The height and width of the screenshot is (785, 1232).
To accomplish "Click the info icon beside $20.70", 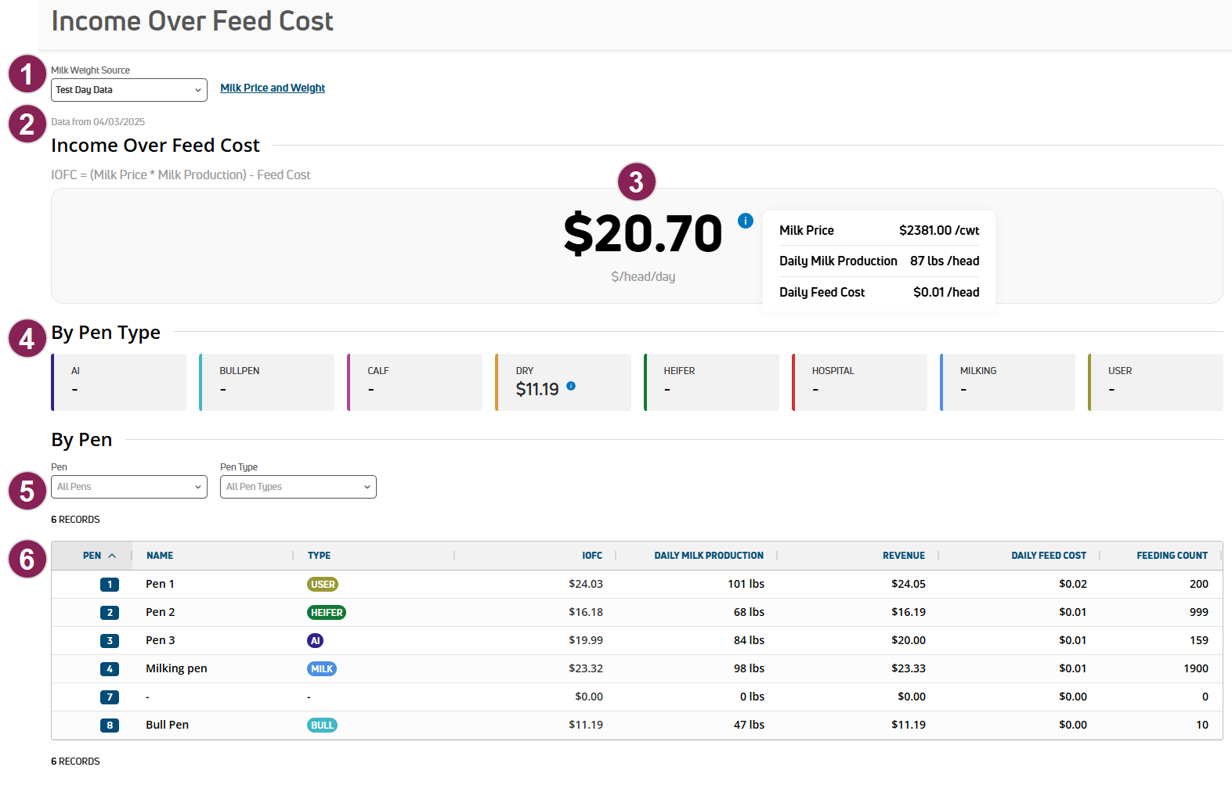I will tap(745, 221).
